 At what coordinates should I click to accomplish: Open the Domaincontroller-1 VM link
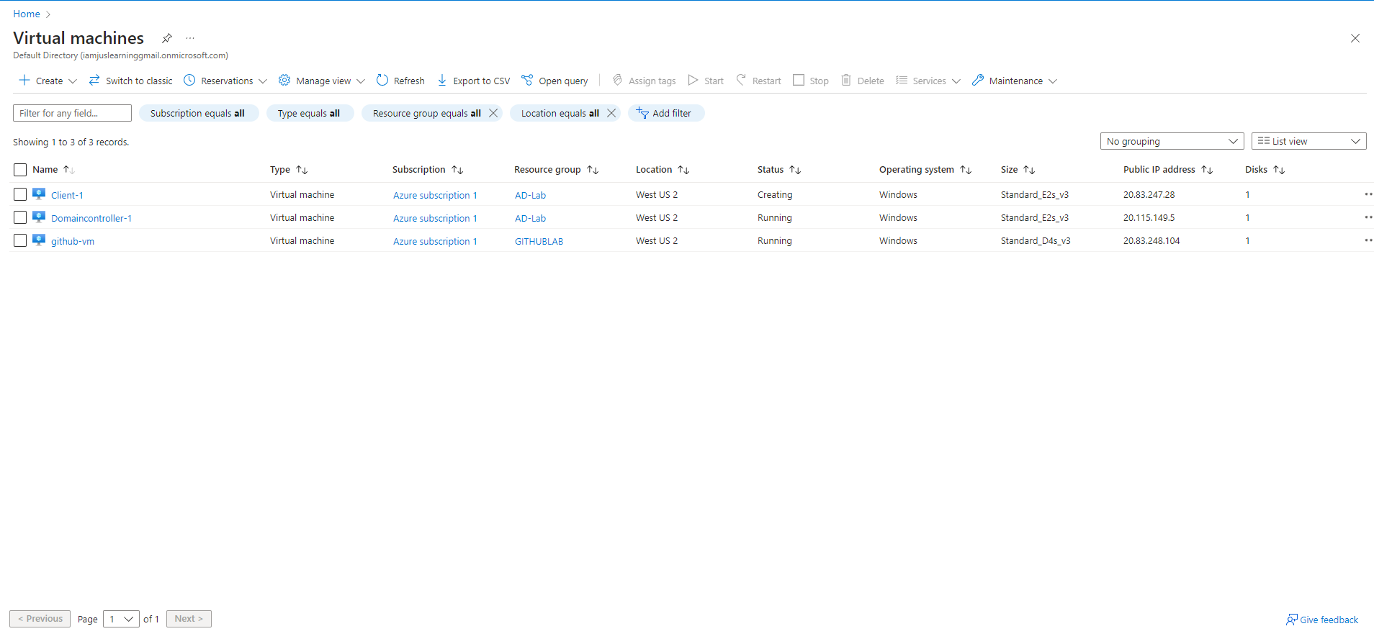(x=91, y=218)
